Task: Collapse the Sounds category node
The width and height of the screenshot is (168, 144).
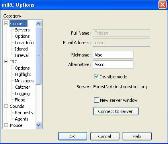Action: point(6,106)
